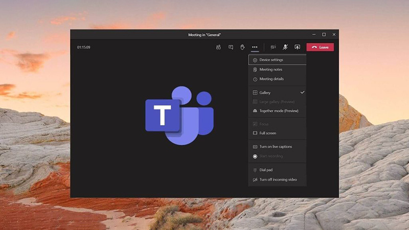Select Gallery view
The height and width of the screenshot is (230, 409).
tap(277, 93)
